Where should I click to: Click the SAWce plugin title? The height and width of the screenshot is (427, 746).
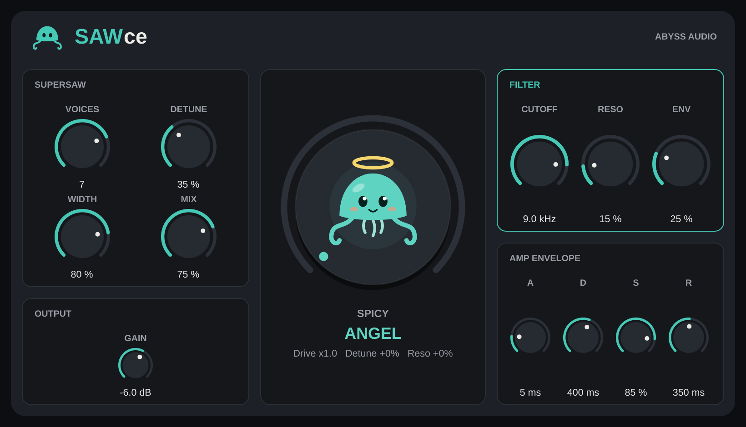111,36
